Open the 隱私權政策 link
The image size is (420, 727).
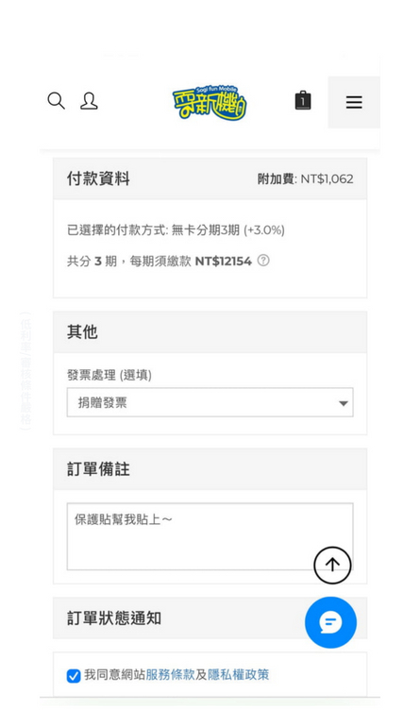[238, 675]
